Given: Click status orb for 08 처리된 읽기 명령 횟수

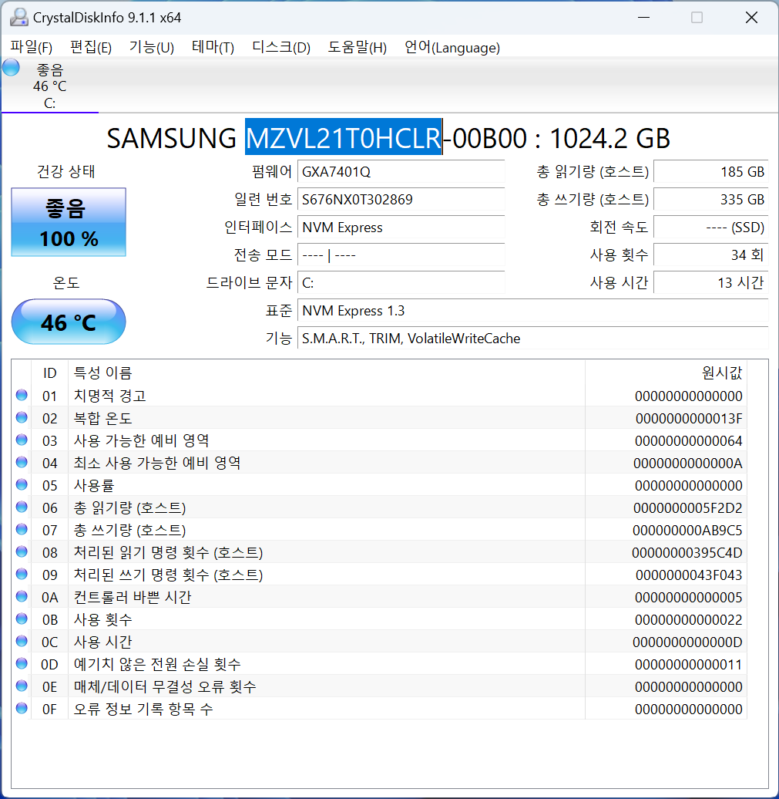Looking at the screenshot, I should click(x=22, y=552).
